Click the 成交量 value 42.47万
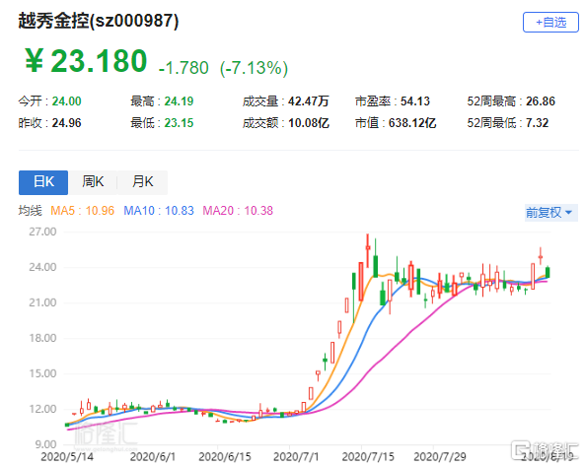The width and height of the screenshot is (585, 467). (308, 101)
